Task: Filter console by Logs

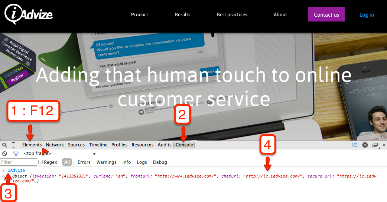Action: (142, 162)
